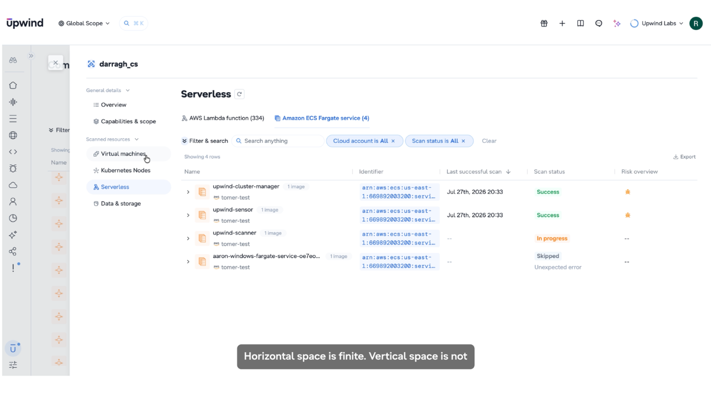Open the chat bubble icon

pos(599,23)
